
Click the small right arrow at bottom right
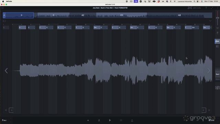click(209, 110)
